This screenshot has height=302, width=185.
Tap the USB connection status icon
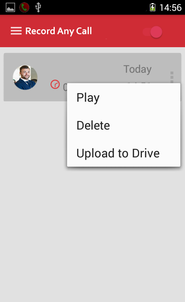38,7
